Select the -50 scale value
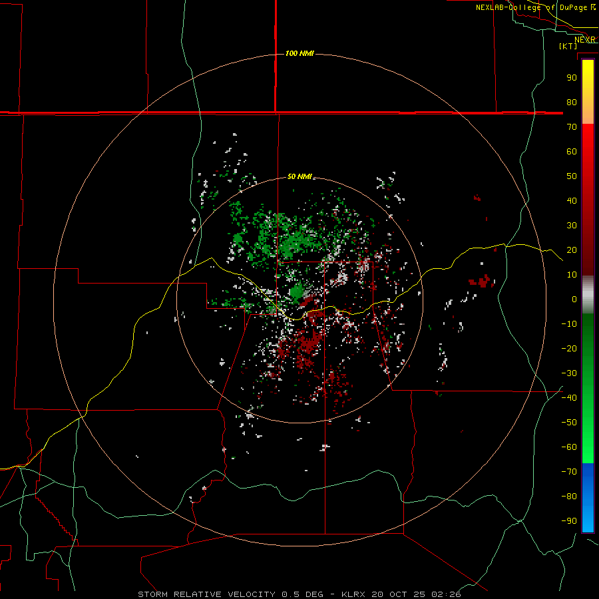Image resolution: width=599 pixels, height=599 pixels. [x=569, y=423]
